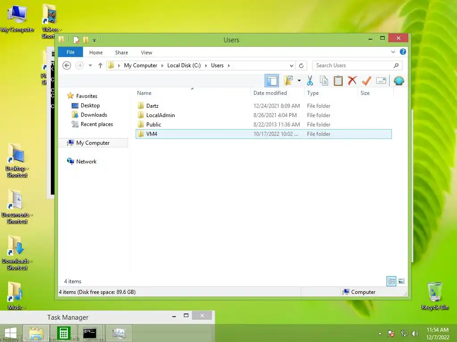
Task: Click My Computer in the address breadcrumb
Action: coord(141,65)
